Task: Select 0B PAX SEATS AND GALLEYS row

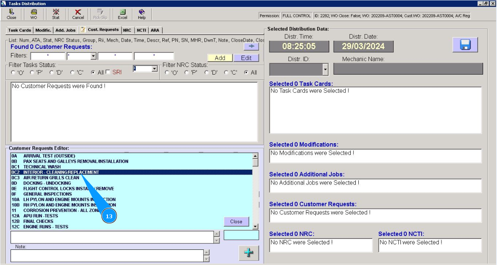Action: 132,161
